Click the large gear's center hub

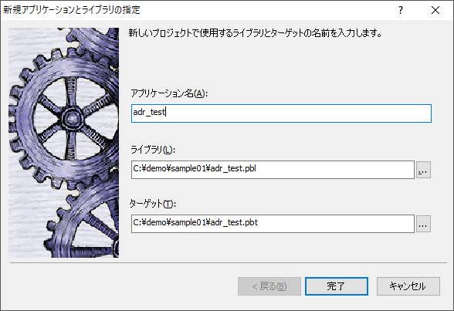click(71, 118)
